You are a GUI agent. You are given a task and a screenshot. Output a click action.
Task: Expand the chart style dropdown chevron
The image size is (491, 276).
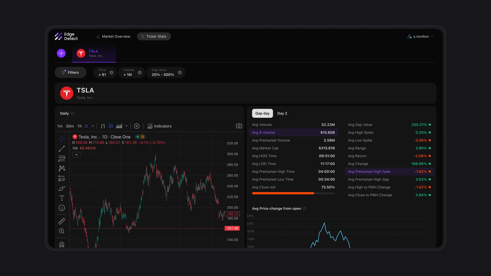[x=127, y=126]
